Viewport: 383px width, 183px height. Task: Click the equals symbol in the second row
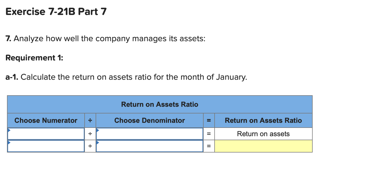(209, 146)
